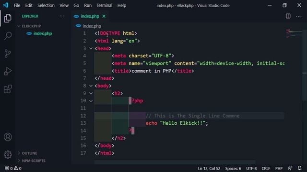This screenshot has width=307, height=172.
Task: Open the Explorer view in activity bar
Action: [x=8, y=18]
